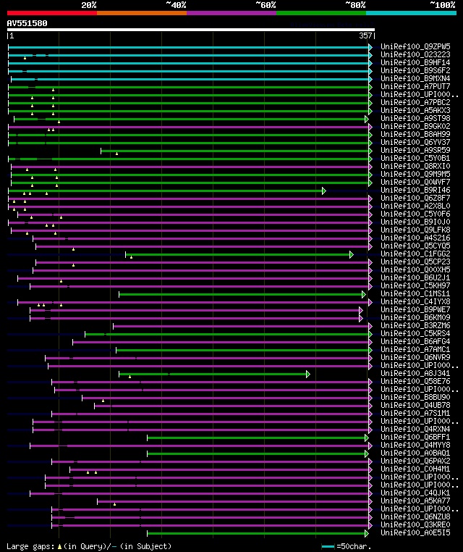Select the UniRef100_A2X8L0 label
This screenshot has height=552, width=463.
coord(415,206)
